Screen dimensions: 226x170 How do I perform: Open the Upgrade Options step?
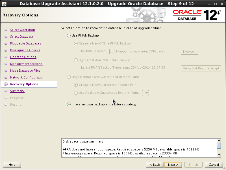tap(23, 57)
